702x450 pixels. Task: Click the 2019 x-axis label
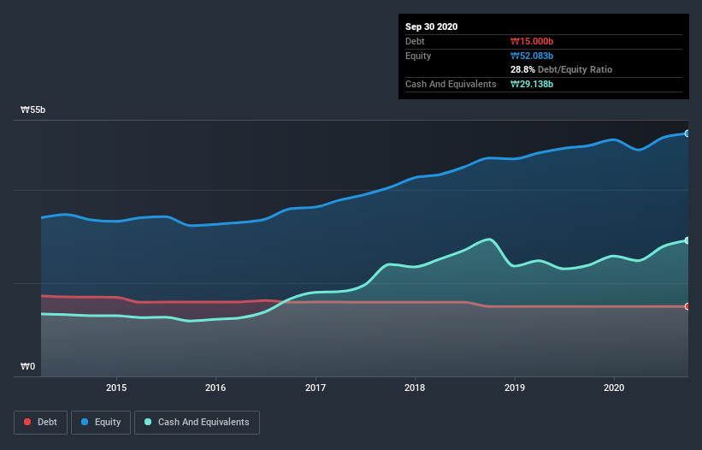point(515,388)
